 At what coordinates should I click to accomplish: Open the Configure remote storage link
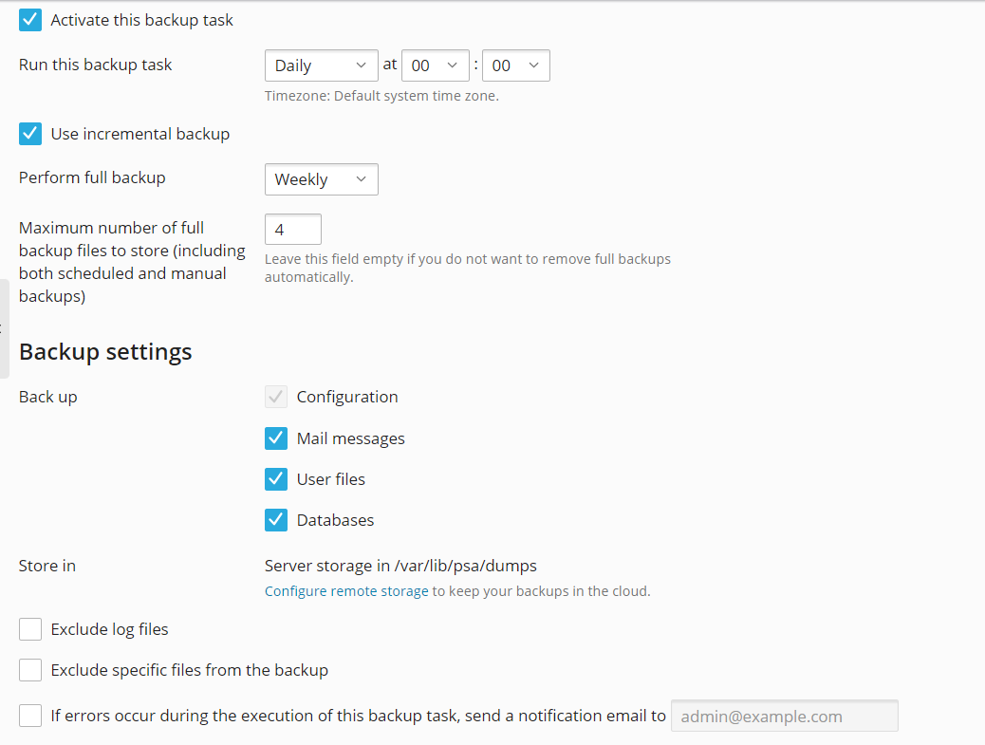pyautogui.click(x=345, y=590)
